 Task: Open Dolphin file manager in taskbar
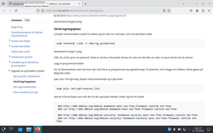point(29,129)
